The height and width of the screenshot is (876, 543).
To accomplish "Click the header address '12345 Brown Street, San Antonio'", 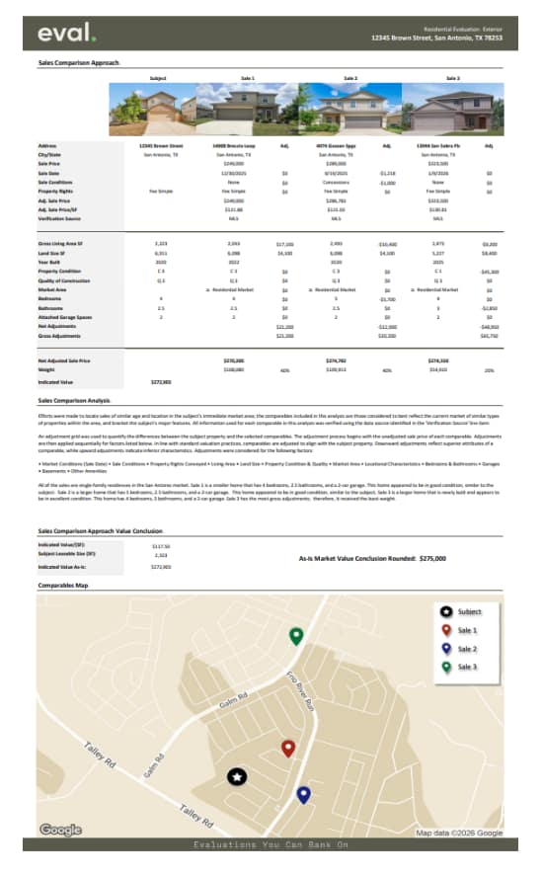I will click(436, 38).
